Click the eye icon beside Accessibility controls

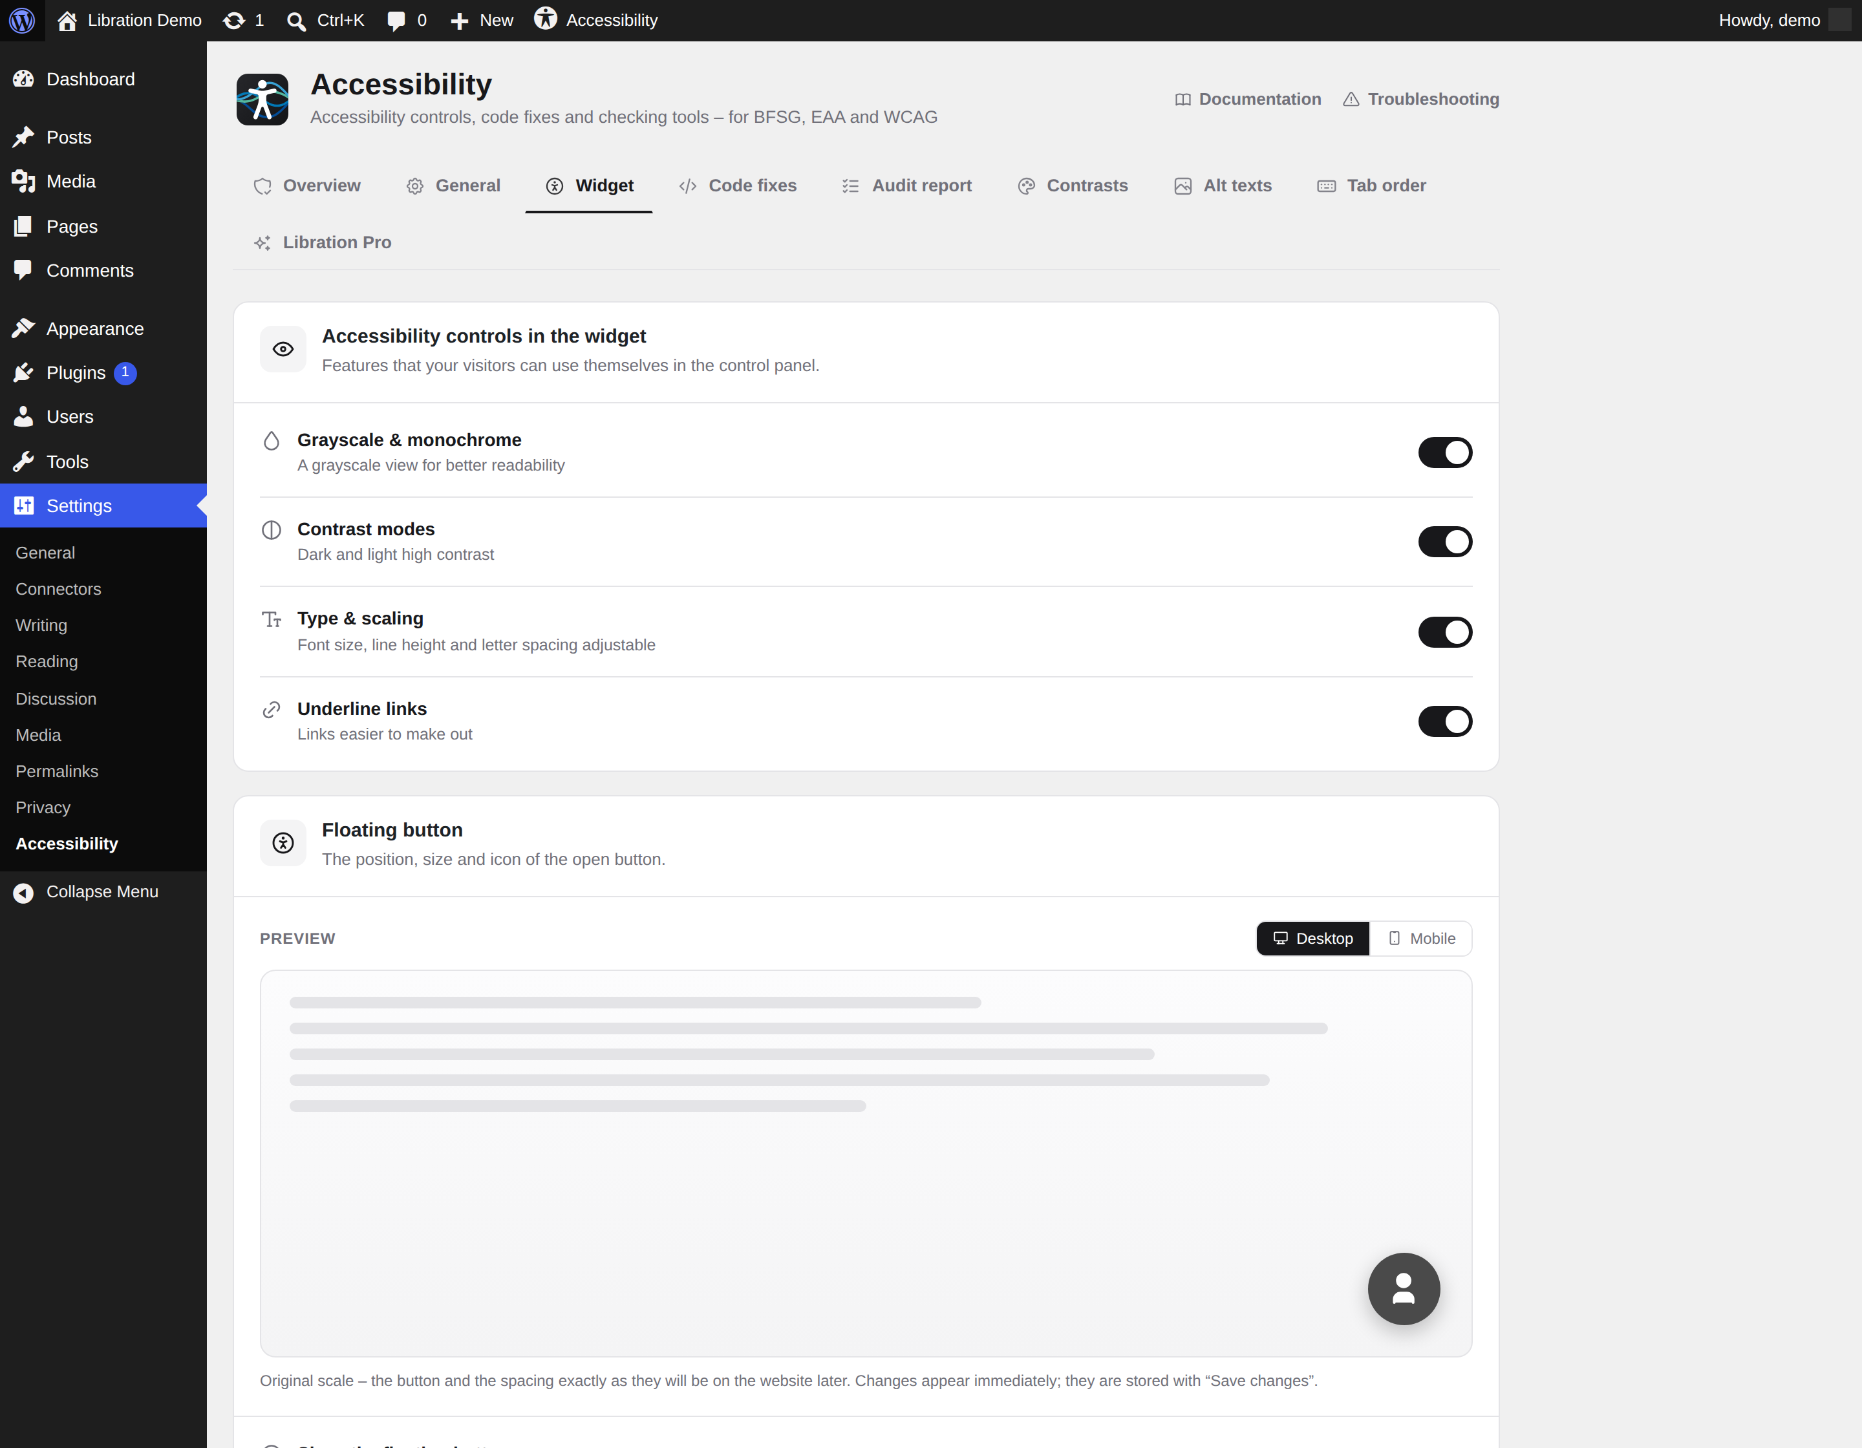click(283, 350)
